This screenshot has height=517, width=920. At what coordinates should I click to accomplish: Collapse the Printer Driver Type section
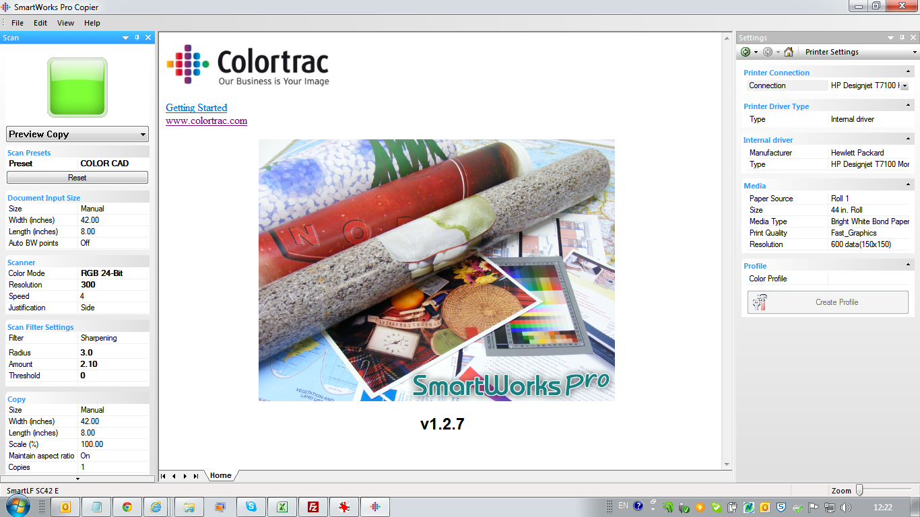(909, 106)
